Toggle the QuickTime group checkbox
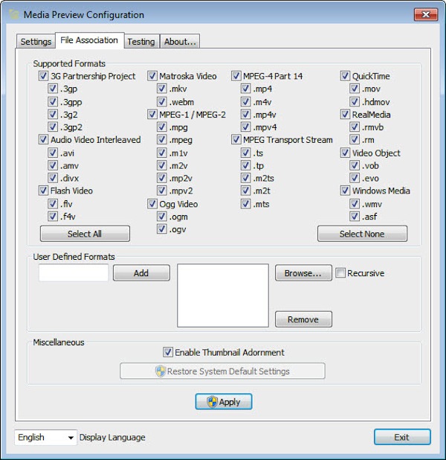 coord(345,76)
